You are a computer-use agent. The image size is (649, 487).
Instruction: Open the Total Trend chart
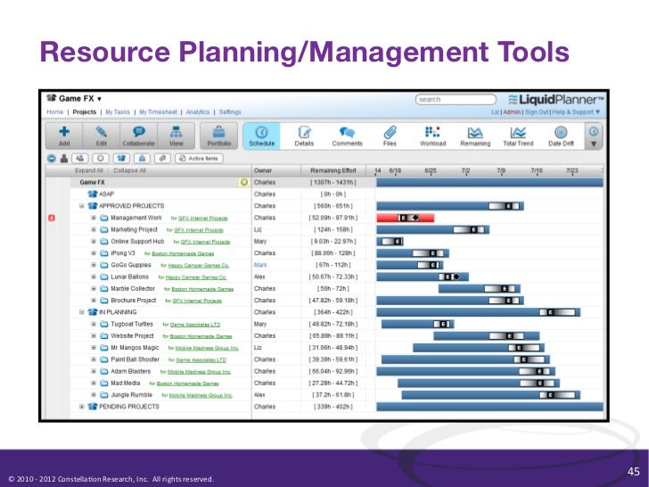[x=518, y=136]
